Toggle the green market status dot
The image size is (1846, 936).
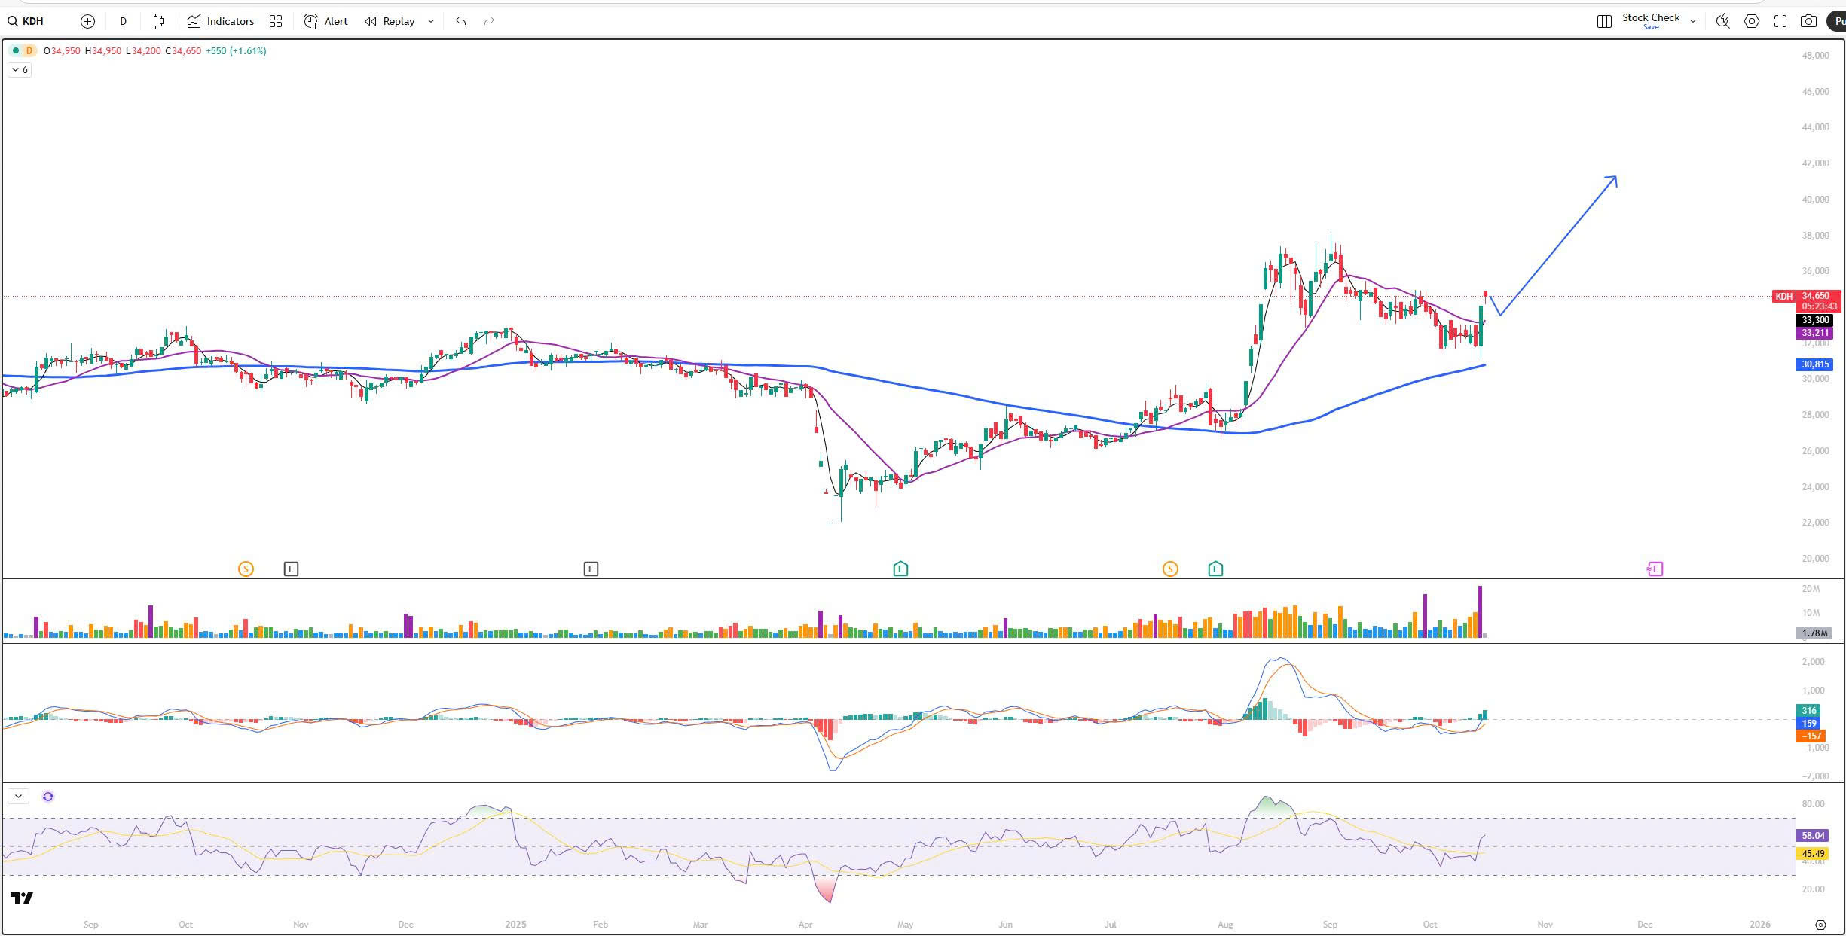coord(16,50)
